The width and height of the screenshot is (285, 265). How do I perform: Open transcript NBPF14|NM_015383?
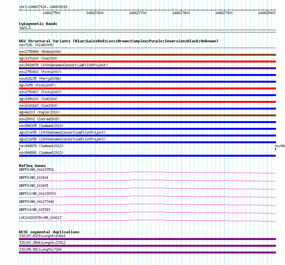[x=35, y=210]
